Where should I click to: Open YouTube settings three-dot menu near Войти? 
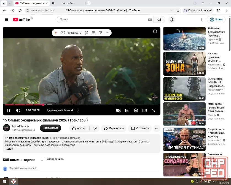click(202, 20)
